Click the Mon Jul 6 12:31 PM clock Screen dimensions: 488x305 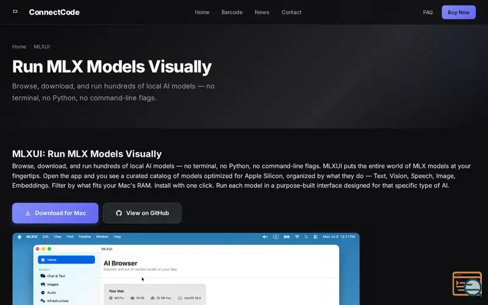(x=339, y=237)
